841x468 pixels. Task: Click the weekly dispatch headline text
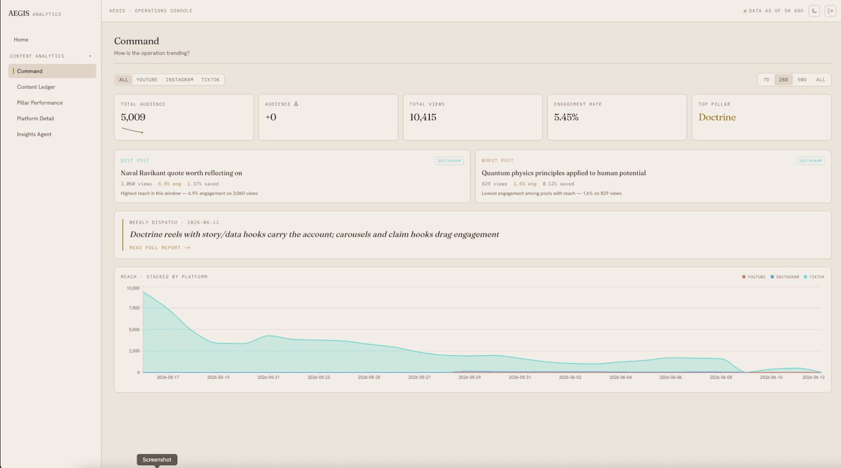[314, 234]
